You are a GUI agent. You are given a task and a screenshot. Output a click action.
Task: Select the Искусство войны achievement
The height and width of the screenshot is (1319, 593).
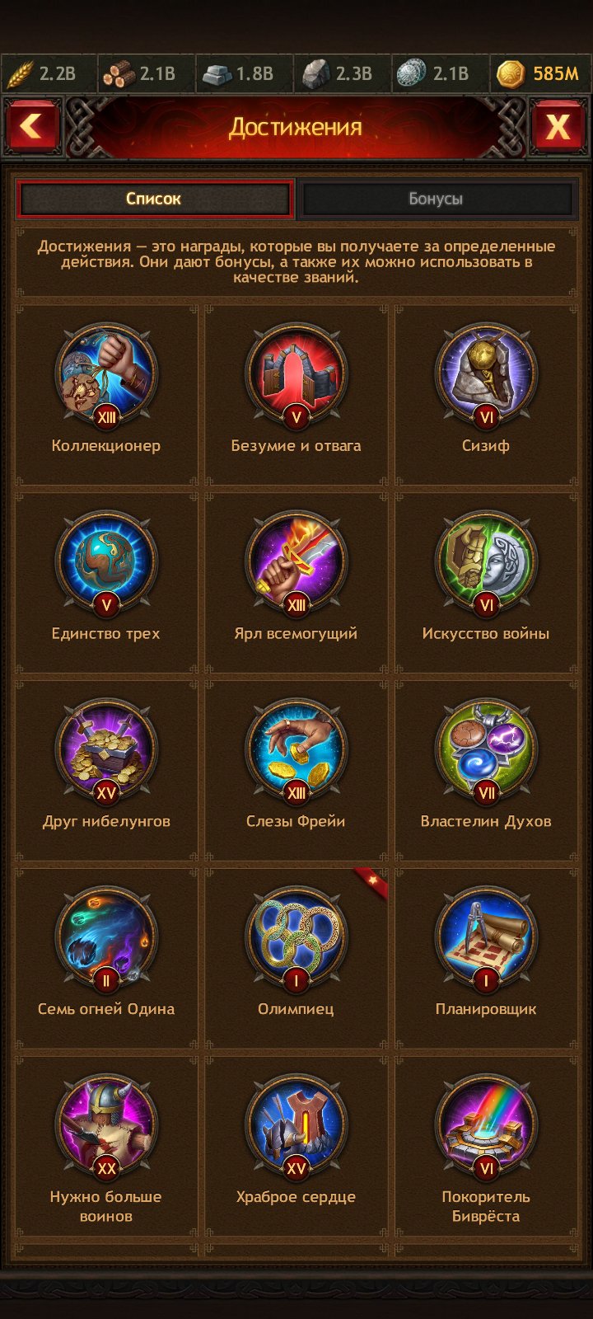(x=486, y=562)
